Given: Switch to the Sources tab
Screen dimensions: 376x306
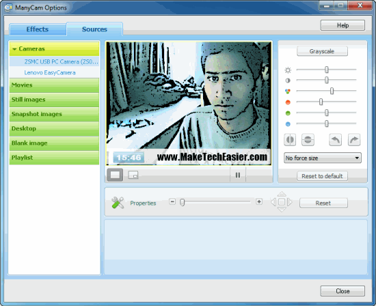Looking at the screenshot, I should click(x=94, y=29).
